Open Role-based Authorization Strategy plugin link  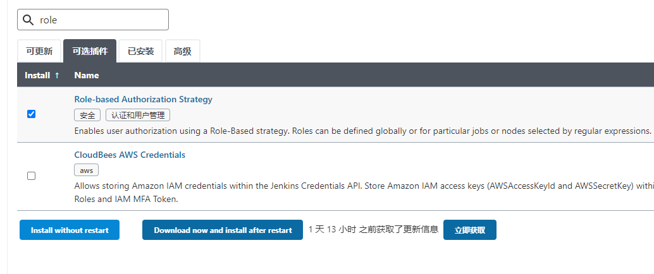(x=143, y=99)
